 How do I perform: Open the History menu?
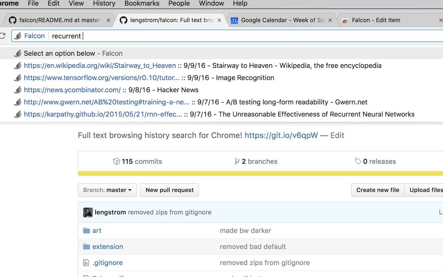click(x=104, y=4)
